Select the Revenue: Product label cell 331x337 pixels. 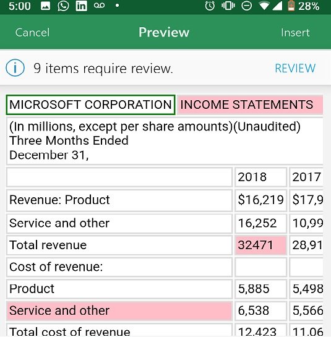click(119, 200)
